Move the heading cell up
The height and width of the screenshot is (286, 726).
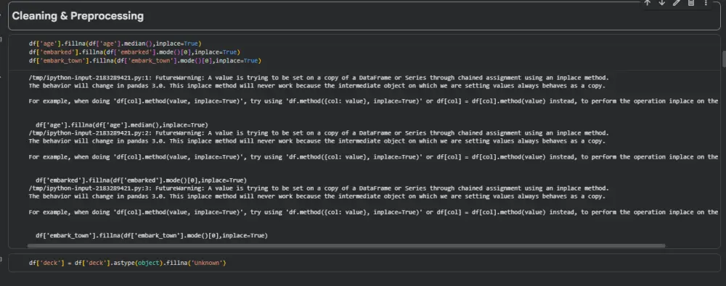click(648, 3)
